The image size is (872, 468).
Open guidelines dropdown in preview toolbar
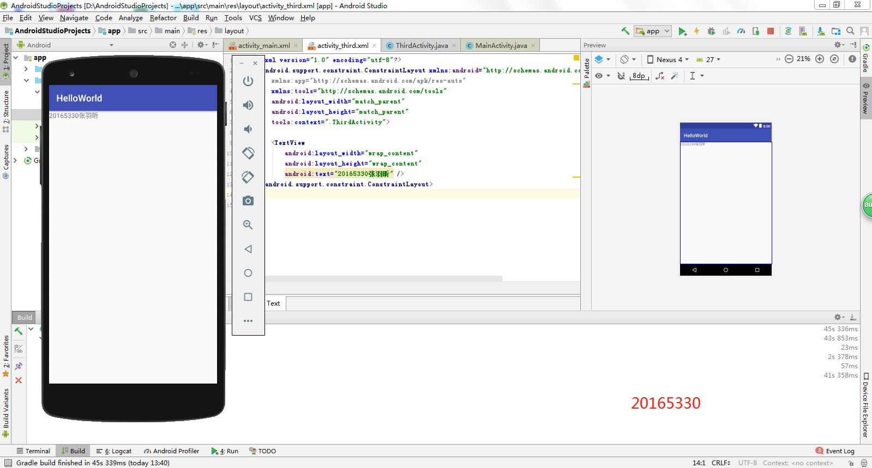696,76
